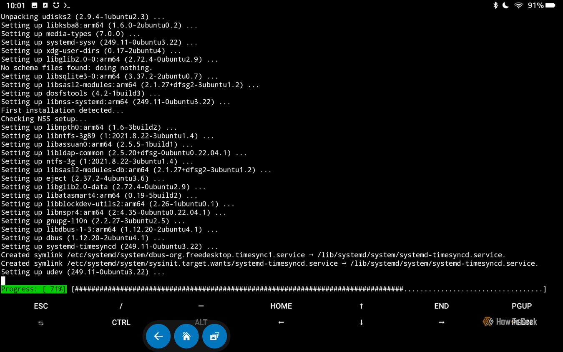Tap the END extra key
Screen dimensions: 563x352
click(x=441, y=306)
